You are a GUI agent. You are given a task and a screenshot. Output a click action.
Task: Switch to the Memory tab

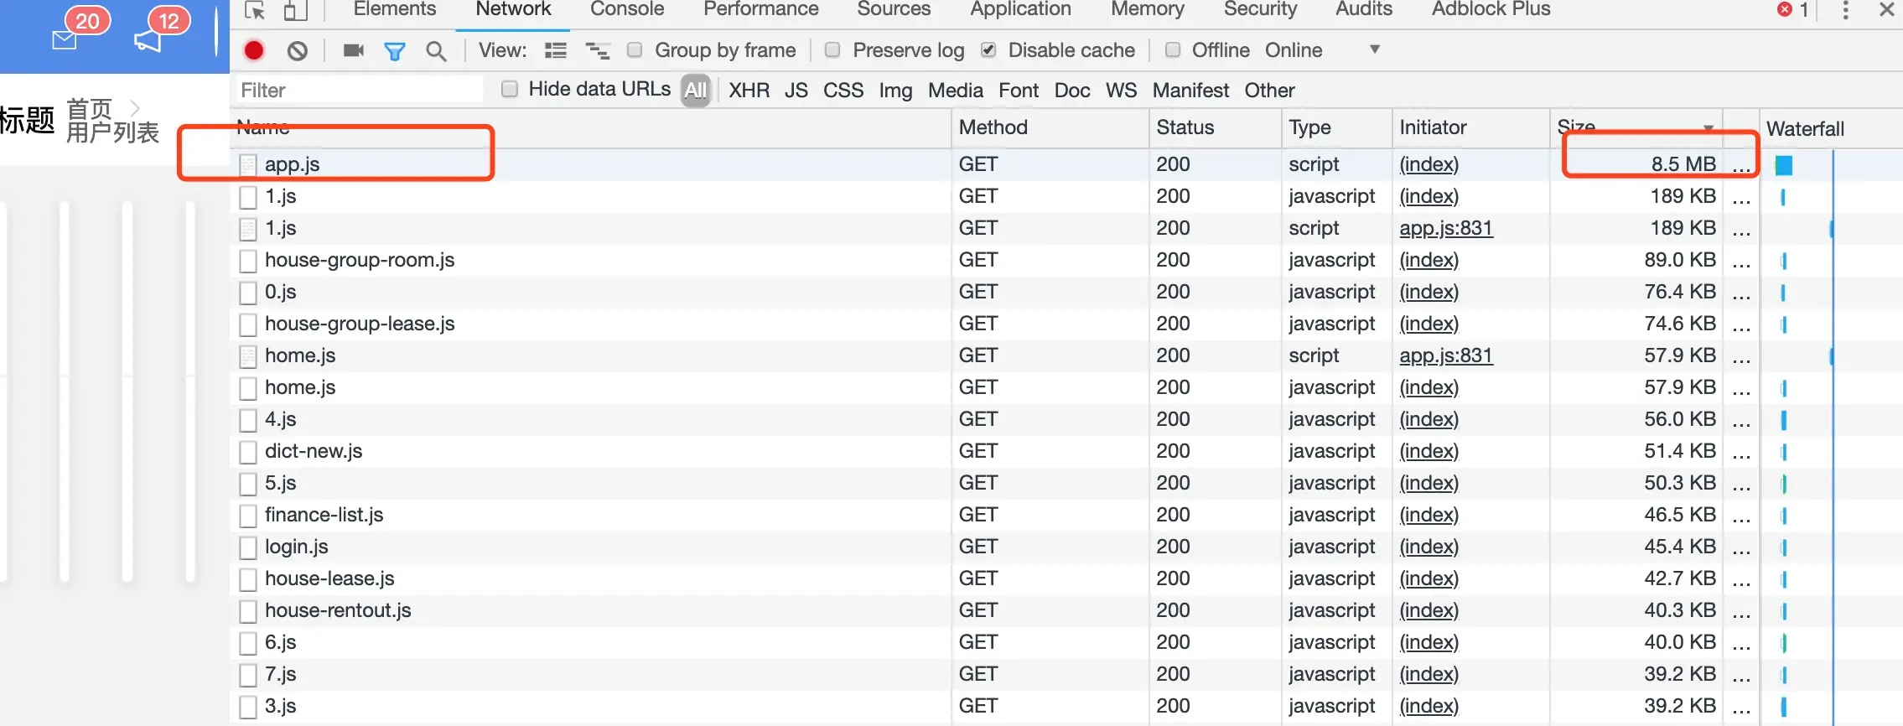1147,9
